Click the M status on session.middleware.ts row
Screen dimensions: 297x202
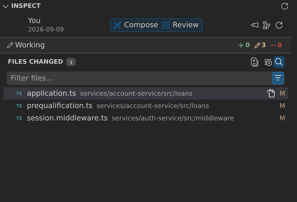(282, 118)
